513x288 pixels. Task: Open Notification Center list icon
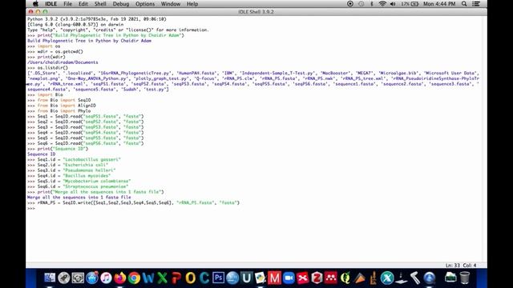point(476,4)
